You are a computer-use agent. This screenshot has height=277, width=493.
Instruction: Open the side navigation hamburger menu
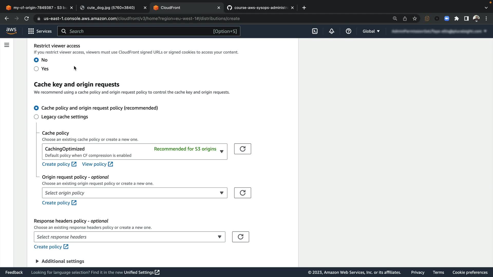pyautogui.click(x=7, y=45)
